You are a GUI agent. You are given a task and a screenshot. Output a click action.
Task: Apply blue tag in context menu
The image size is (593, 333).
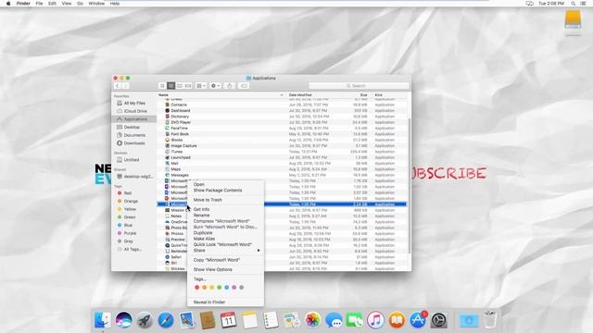coord(226,288)
